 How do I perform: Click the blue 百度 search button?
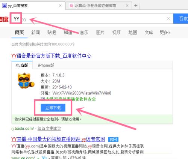click(x=181, y=19)
